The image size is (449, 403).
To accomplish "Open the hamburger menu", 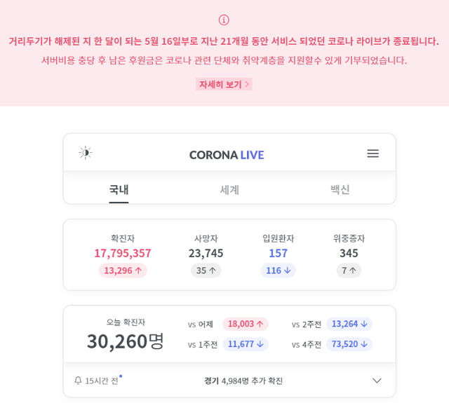I will coord(373,153).
